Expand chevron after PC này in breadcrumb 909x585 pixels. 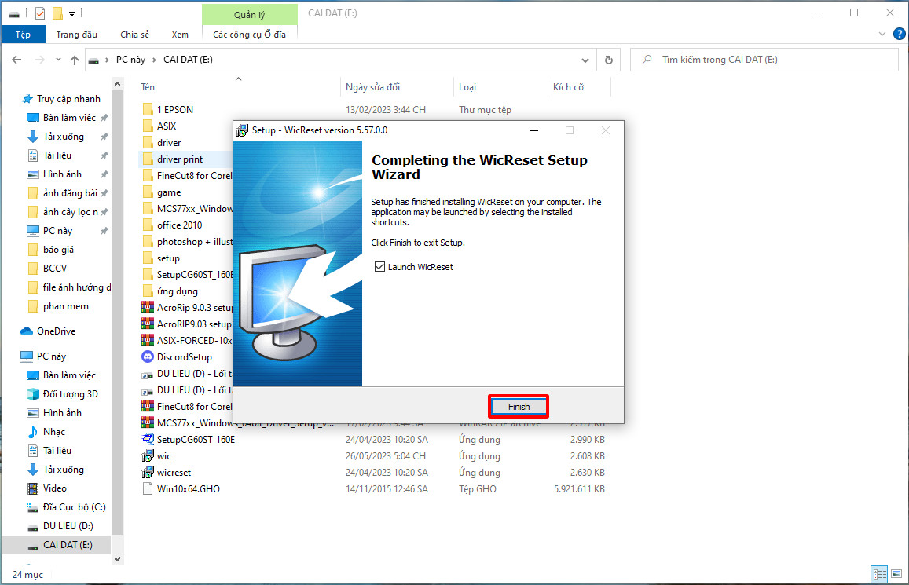coord(154,60)
